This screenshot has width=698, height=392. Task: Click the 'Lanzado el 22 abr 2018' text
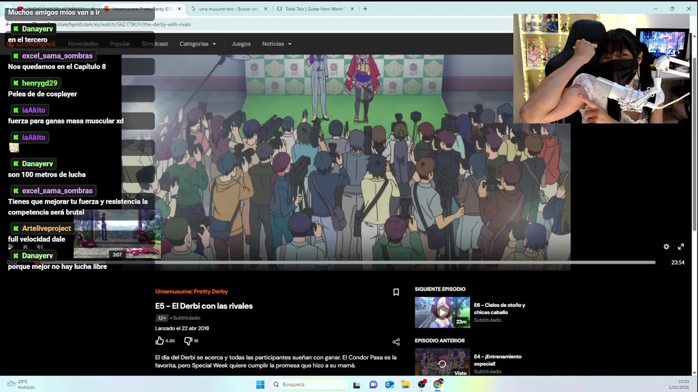pos(182,328)
